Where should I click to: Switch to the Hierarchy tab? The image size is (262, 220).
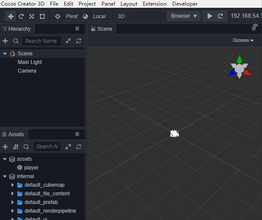tap(17, 29)
